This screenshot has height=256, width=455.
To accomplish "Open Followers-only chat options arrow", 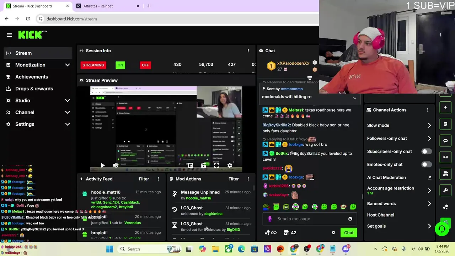I will coord(429,138).
